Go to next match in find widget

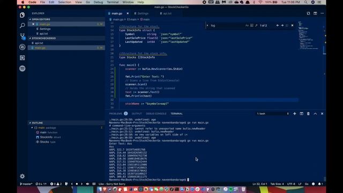coord(282,25)
